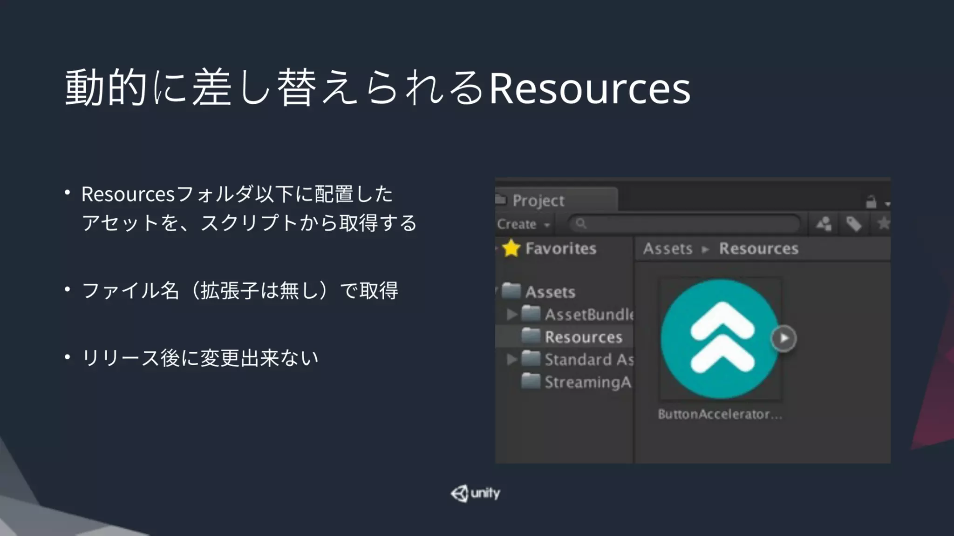The image size is (954, 536).
Task: Click the Standard Assets folder icon
Action: point(531,358)
